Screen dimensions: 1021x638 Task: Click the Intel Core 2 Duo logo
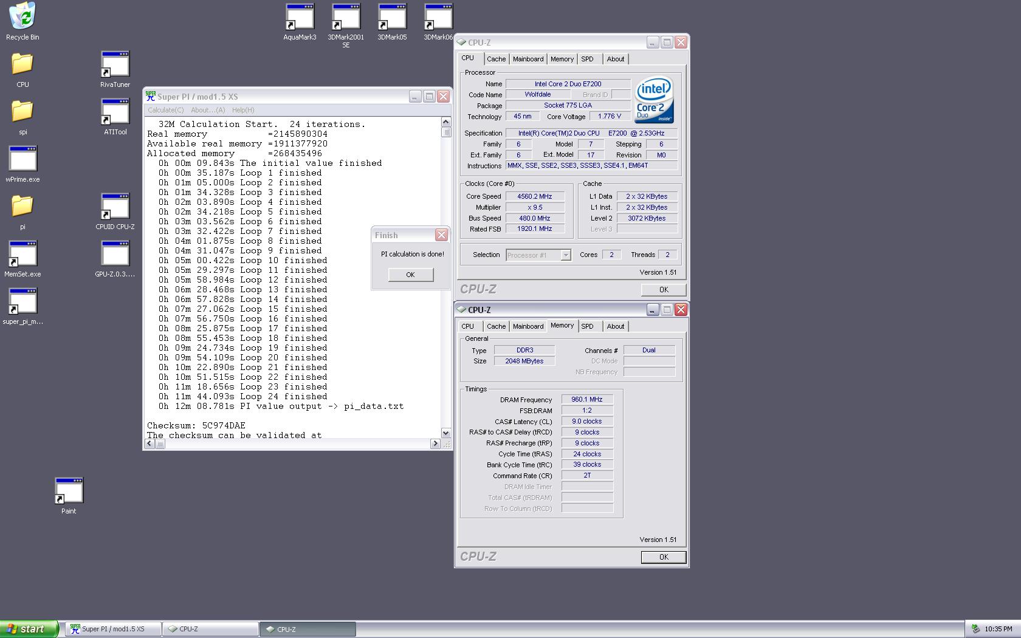coord(655,100)
